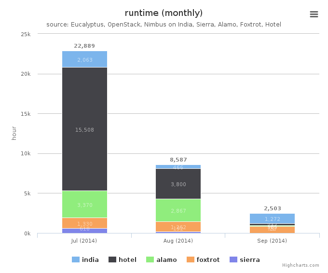This screenshot has height=273, width=328.
Task: Click the Jul total label 22,889
Action: click(84, 46)
